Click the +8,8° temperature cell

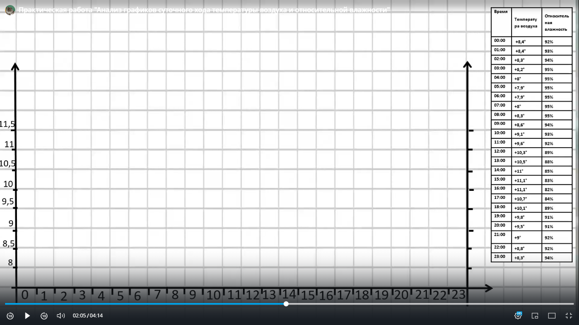click(526, 248)
